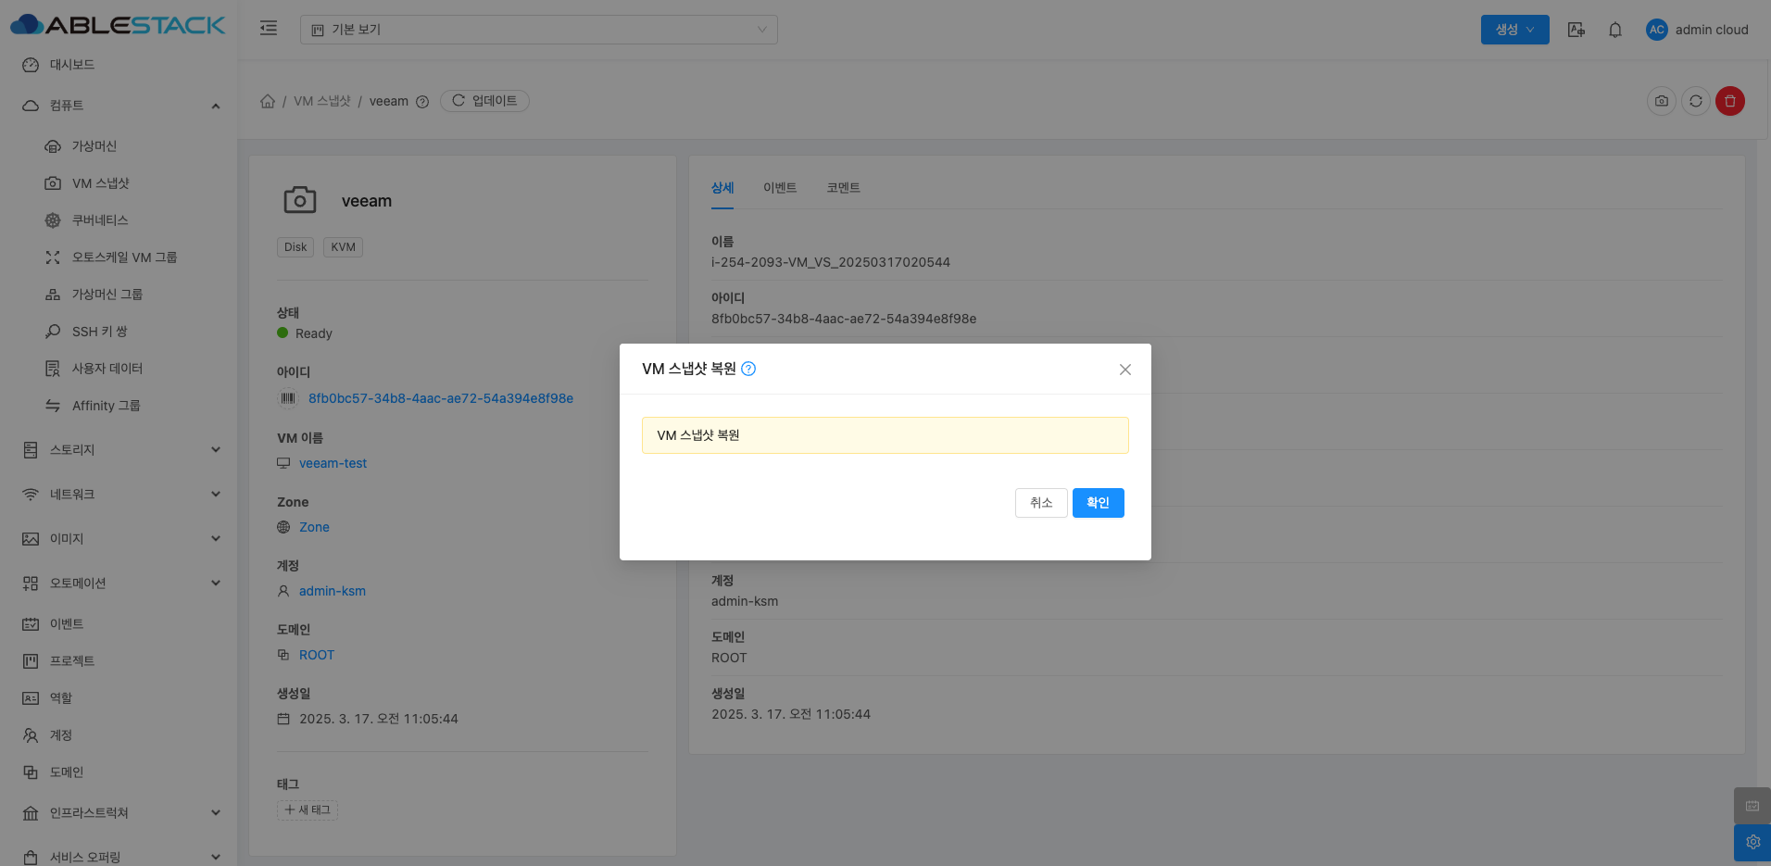Click the help question icon in dialog title
The height and width of the screenshot is (866, 1771).
[748, 369]
